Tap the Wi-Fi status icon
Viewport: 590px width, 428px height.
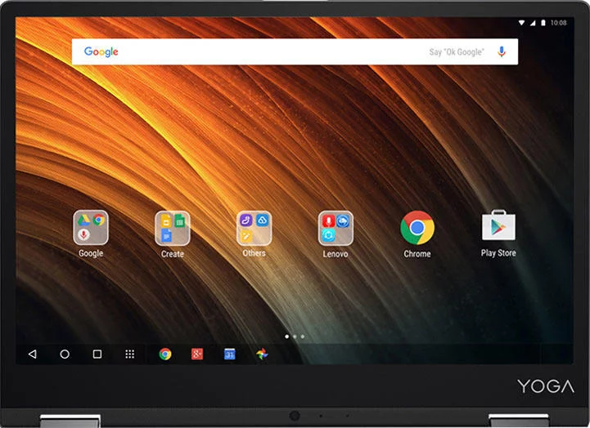tap(521, 23)
